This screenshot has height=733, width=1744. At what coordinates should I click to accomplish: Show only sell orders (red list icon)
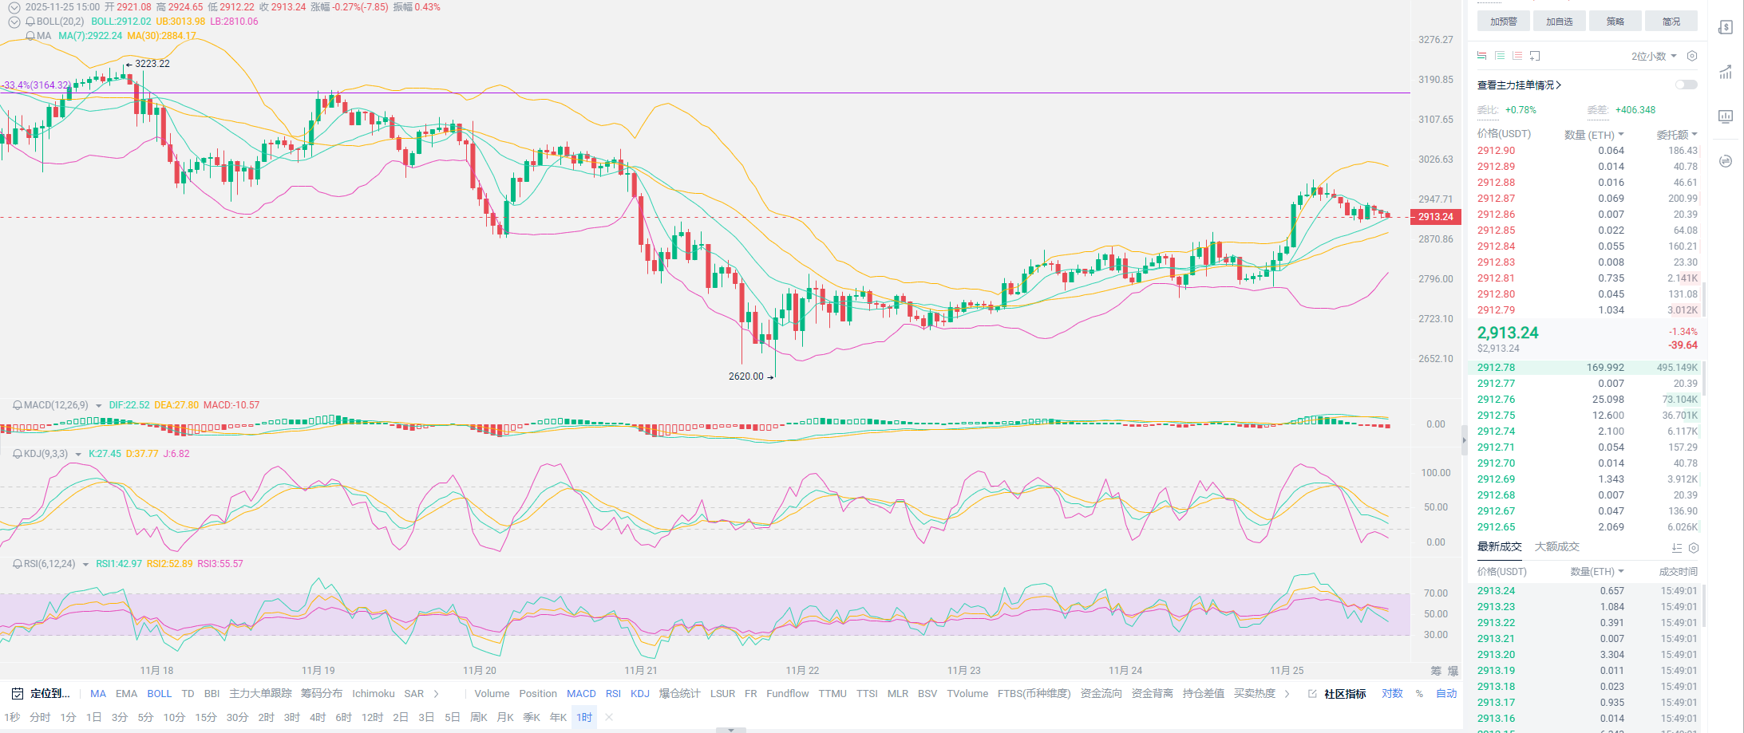[1517, 56]
